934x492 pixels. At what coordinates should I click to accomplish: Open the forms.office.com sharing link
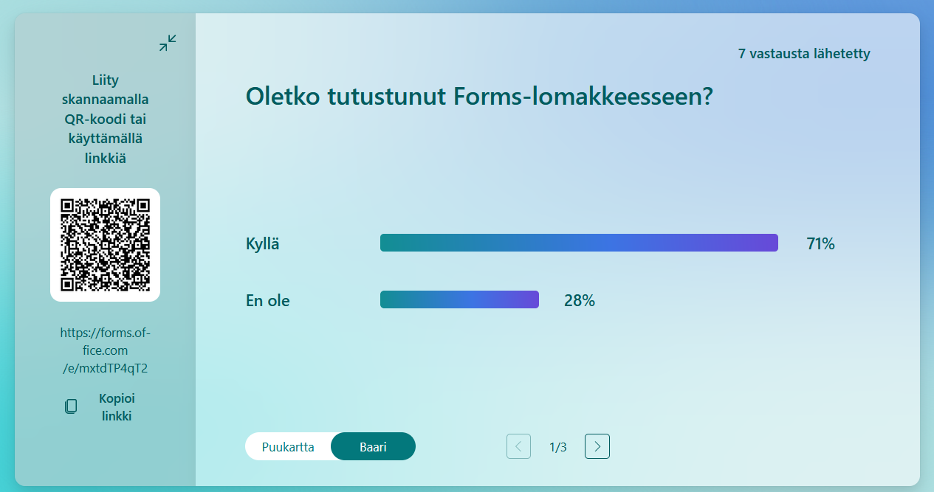click(105, 350)
